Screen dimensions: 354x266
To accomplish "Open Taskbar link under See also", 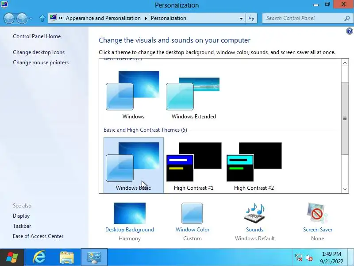I will click(22, 226).
